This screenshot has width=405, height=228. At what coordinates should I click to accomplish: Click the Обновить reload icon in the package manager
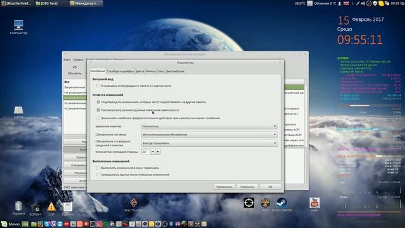click(x=75, y=70)
